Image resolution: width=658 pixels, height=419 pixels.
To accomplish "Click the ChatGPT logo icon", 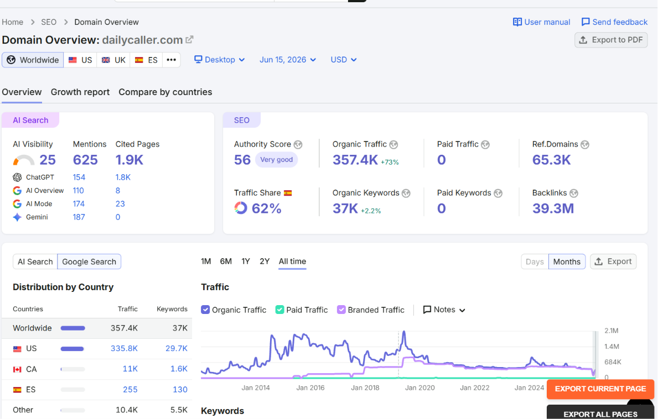I will [17, 177].
